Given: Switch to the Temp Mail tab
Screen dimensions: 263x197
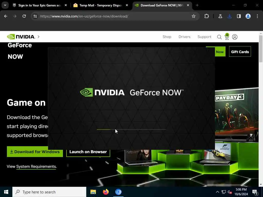Looking at the screenshot, I should coord(100,5).
